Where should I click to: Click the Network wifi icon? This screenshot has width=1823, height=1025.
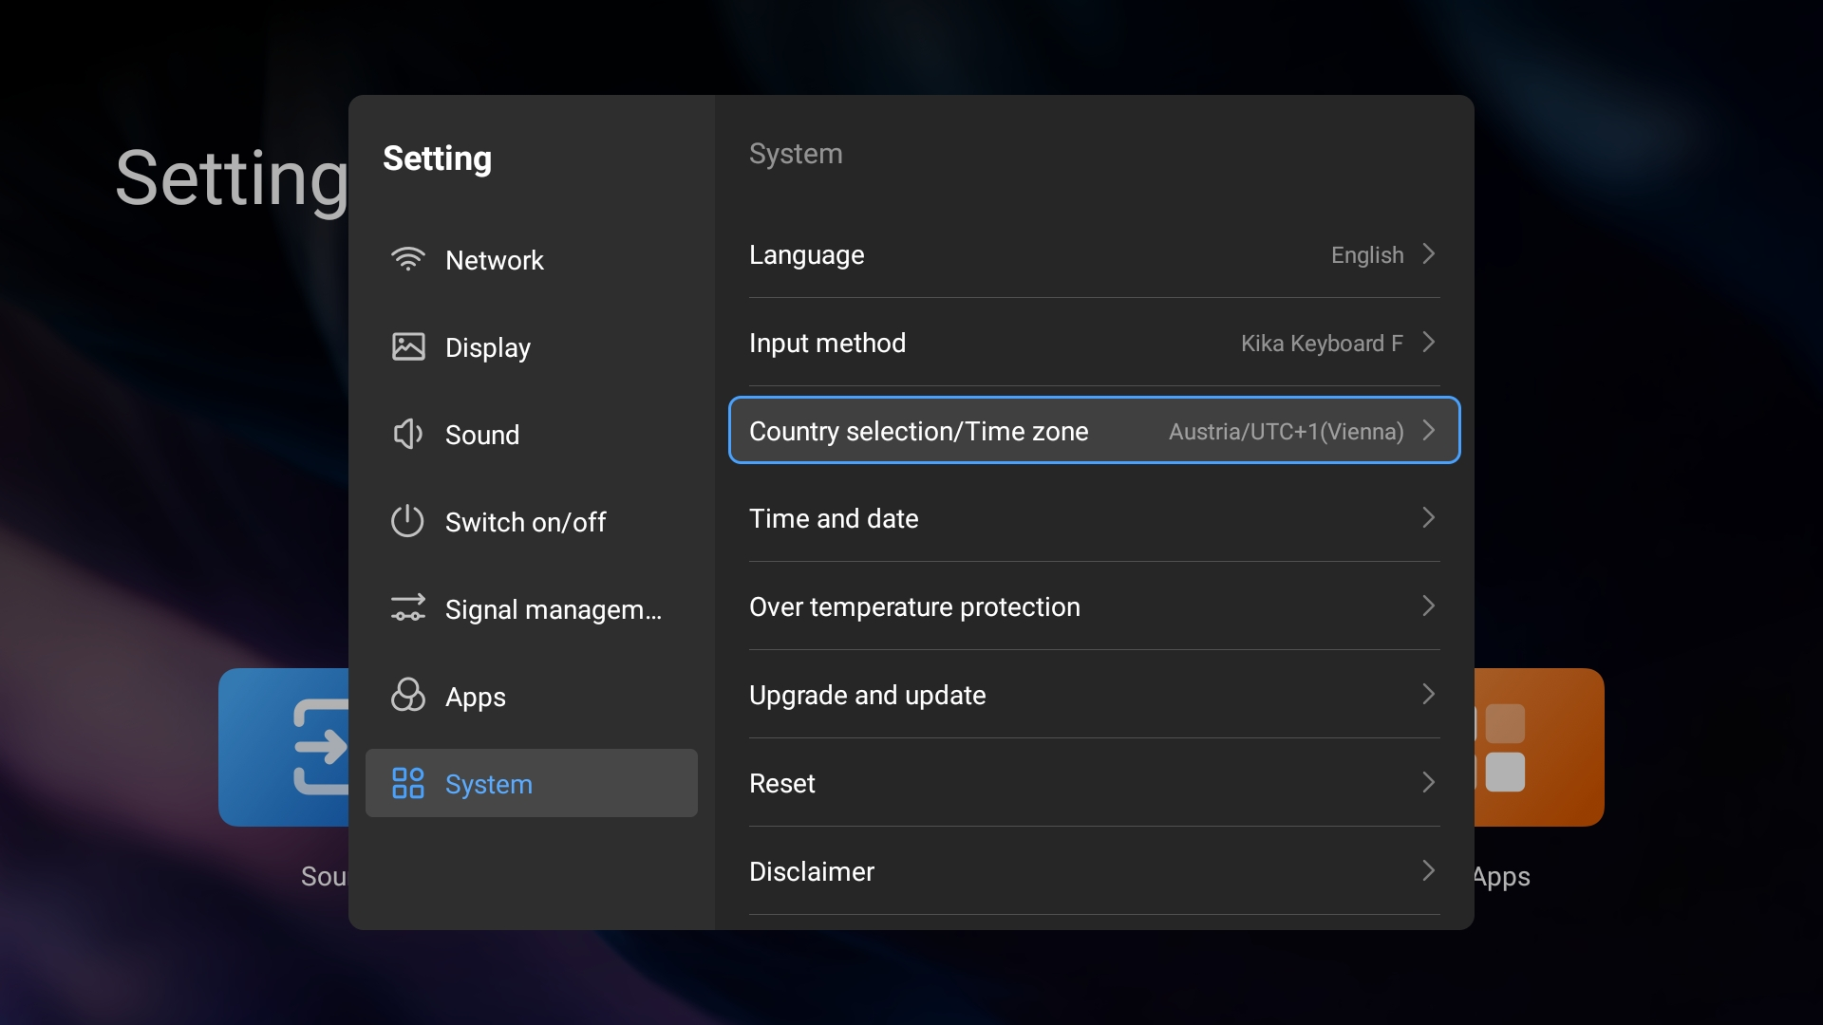click(408, 259)
